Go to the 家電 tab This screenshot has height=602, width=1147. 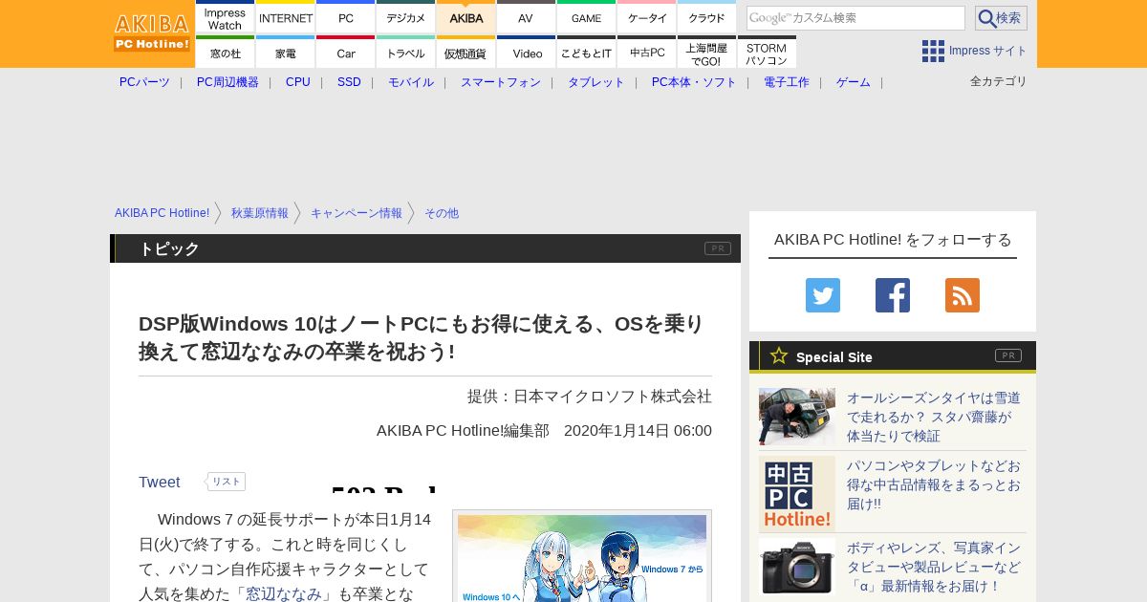point(286,53)
